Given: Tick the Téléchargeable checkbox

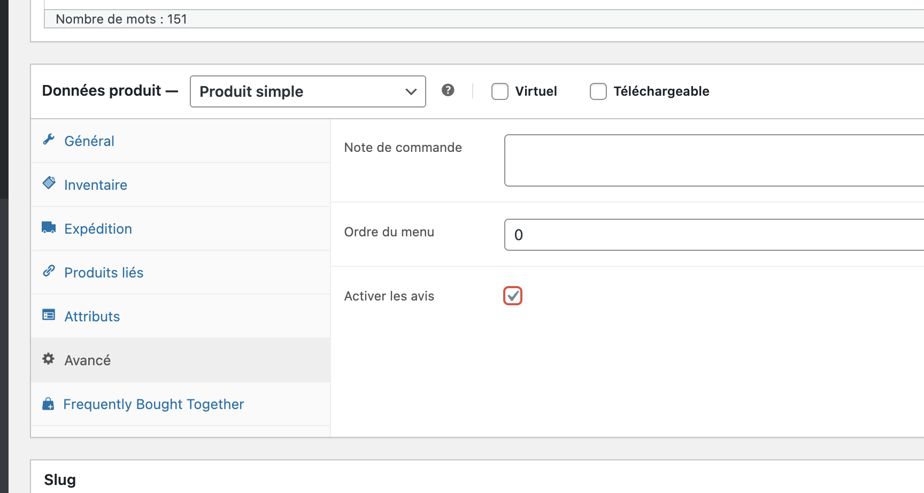Looking at the screenshot, I should click(598, 91).
